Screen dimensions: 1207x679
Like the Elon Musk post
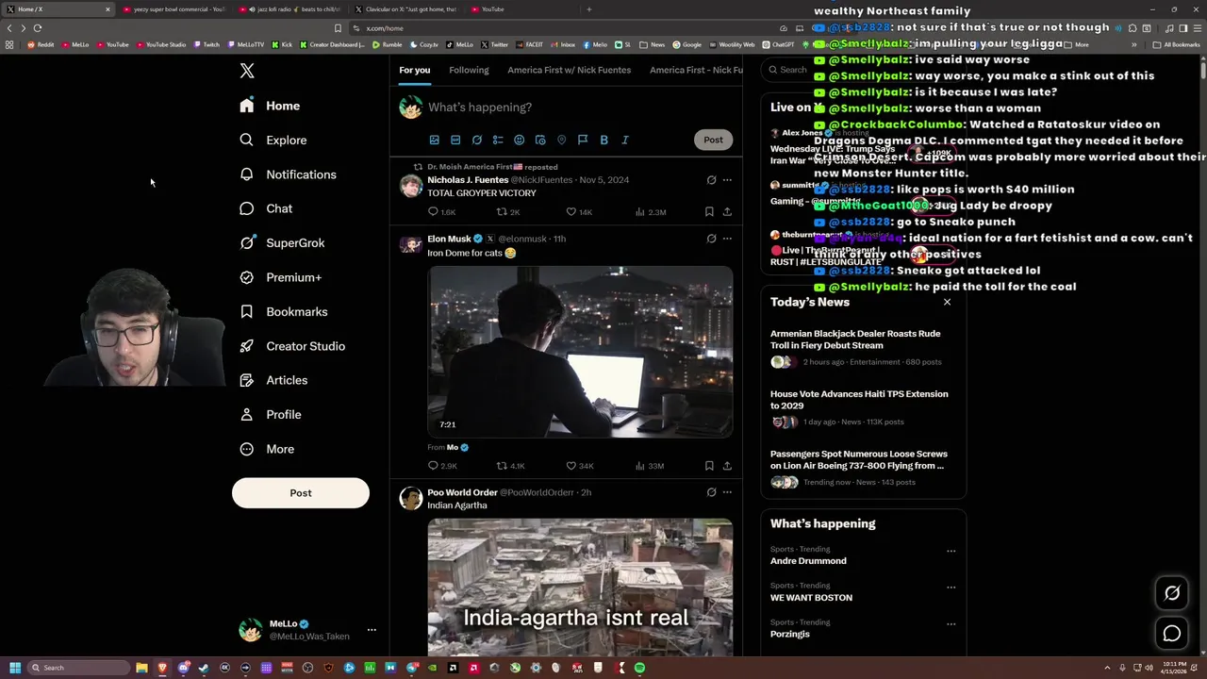(579, 466)
